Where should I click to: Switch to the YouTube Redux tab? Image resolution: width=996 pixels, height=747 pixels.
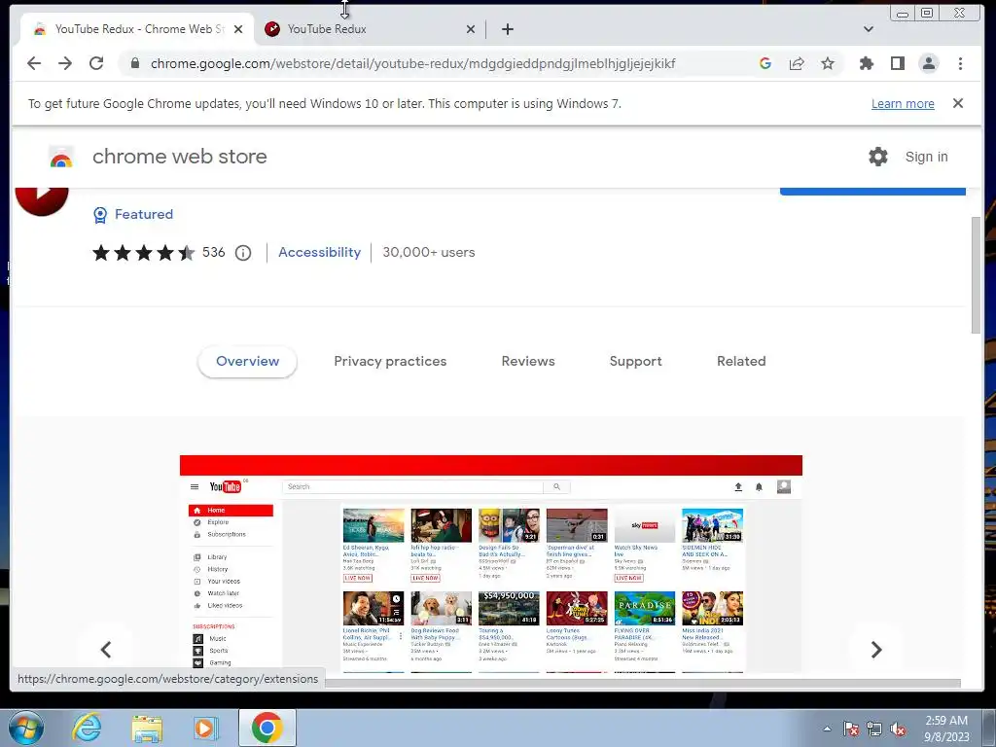click(369, 29)
